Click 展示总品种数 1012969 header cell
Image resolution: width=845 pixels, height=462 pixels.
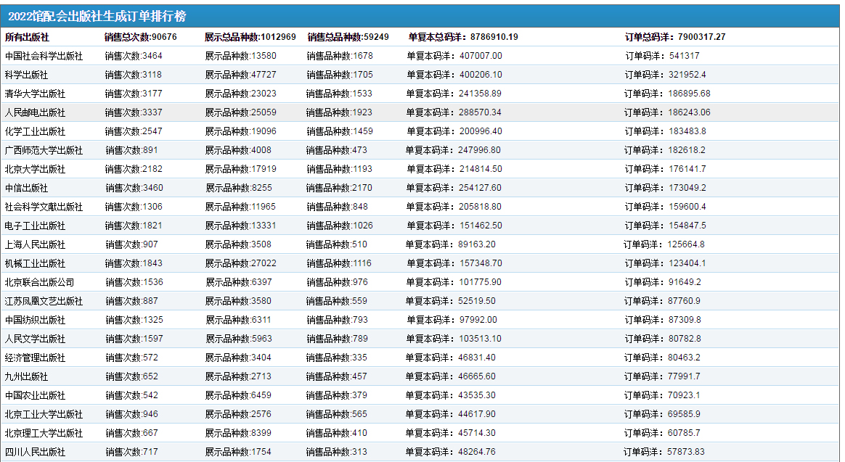[x=250, y=37]
